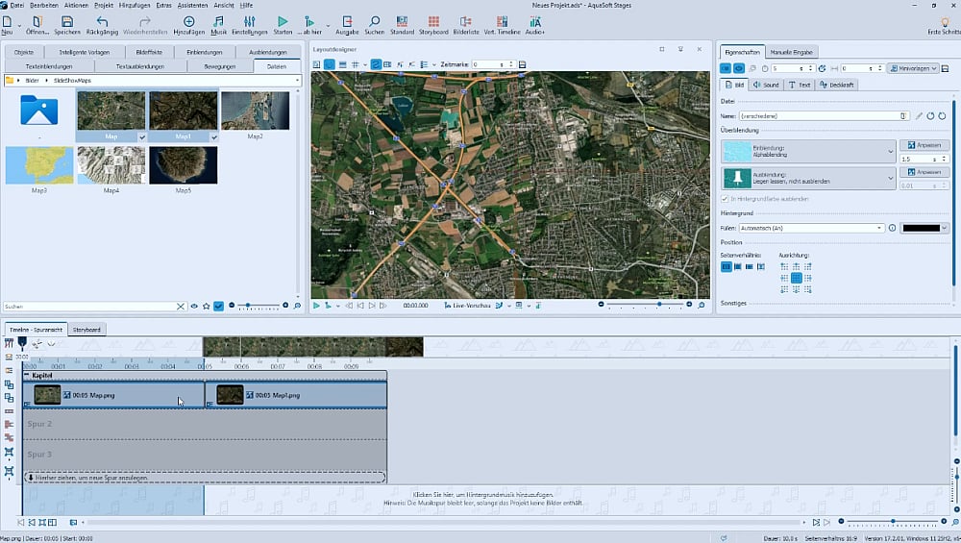Expand the Einblendung Alphablending dropdown
The image size is (961, 543).
pyautogui.click(x=891, y=151)
